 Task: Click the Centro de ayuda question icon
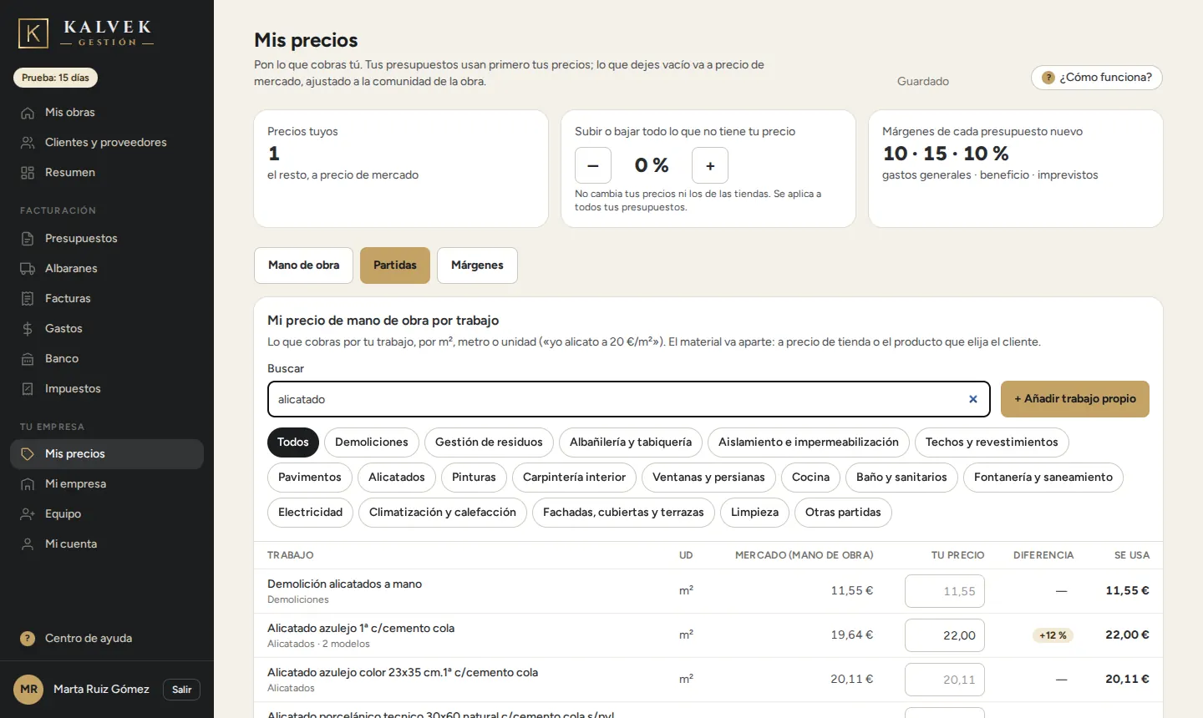point(28,639)
